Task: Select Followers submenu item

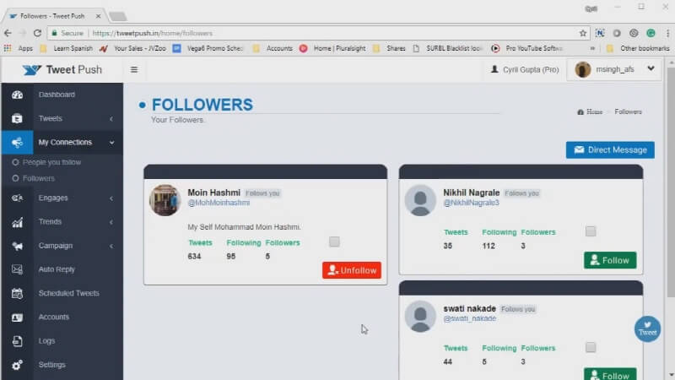Action: (x=38, y=178)
